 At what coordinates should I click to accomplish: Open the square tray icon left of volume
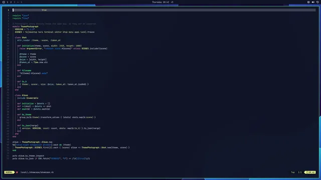pyautogui.click(x=308, y=2)
